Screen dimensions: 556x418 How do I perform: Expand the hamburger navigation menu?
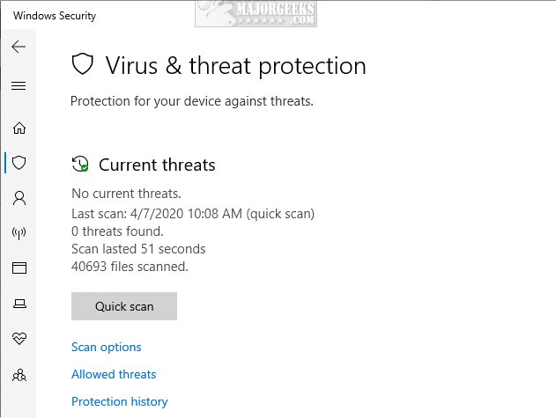coord(19,85)
